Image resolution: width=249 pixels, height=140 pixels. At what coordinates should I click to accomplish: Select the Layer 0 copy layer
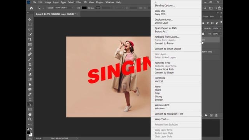(210, 52)
